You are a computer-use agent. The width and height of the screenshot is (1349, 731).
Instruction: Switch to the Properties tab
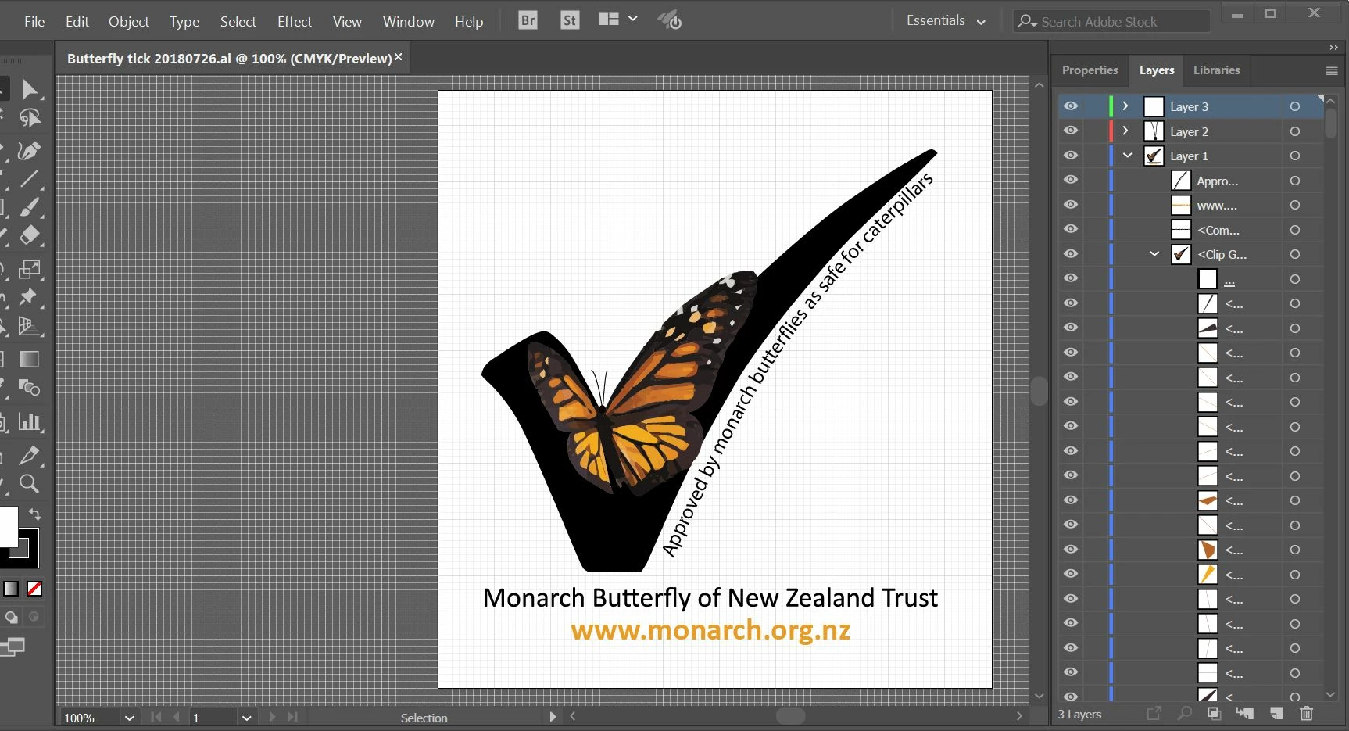point(1090,70)
